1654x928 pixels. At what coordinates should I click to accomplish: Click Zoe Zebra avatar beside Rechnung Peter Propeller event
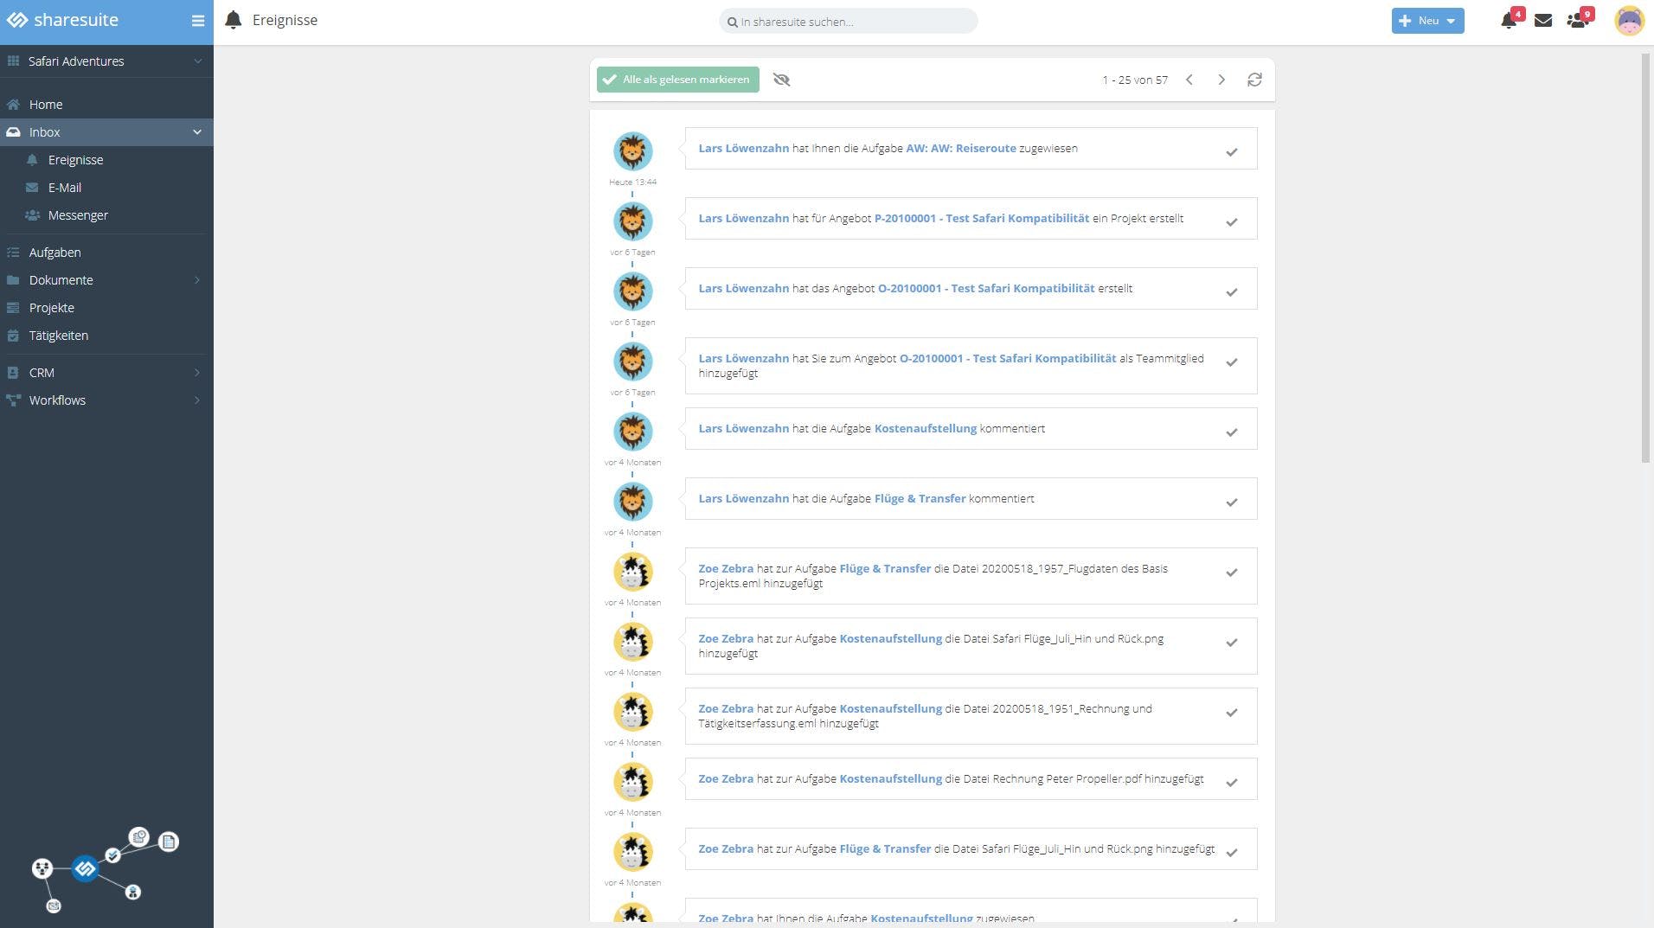tap(632, 782)
